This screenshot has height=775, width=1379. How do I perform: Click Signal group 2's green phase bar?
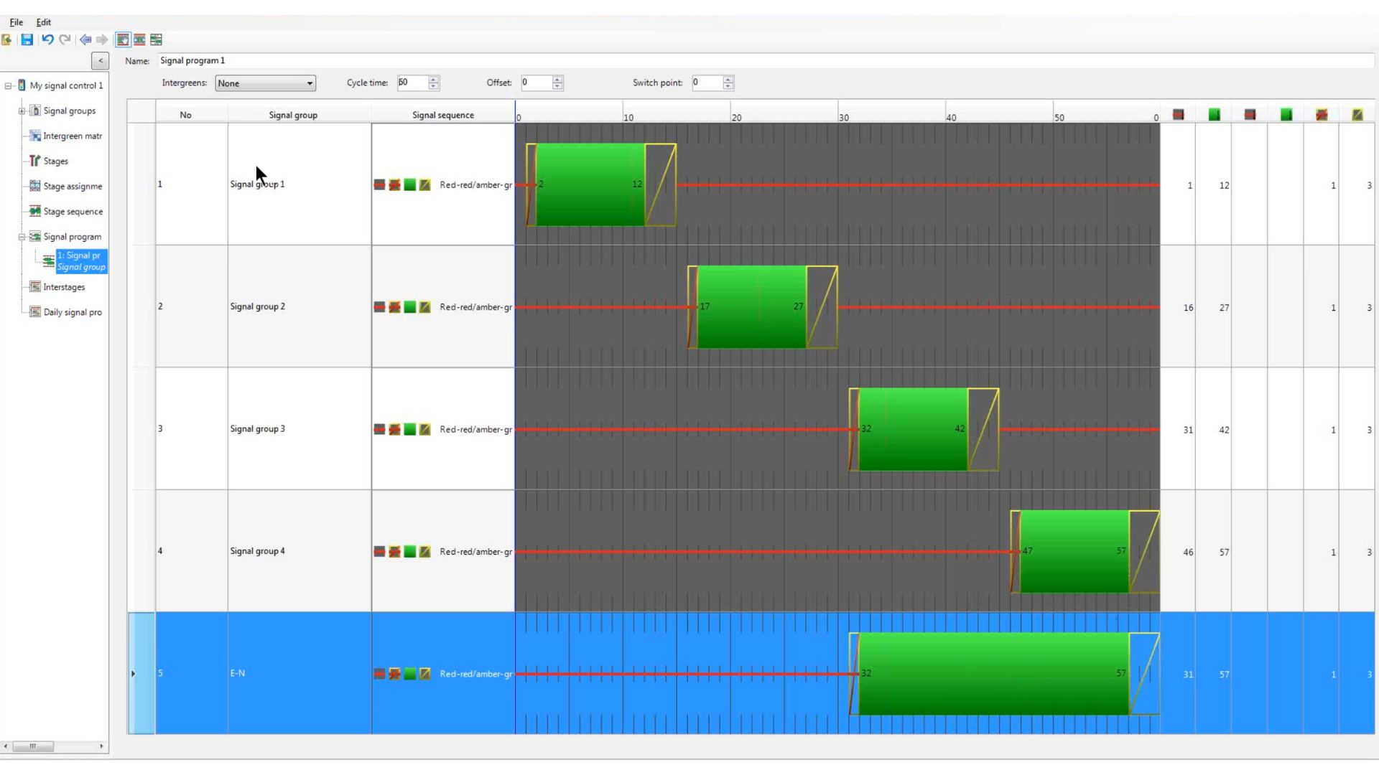point(751,307)
